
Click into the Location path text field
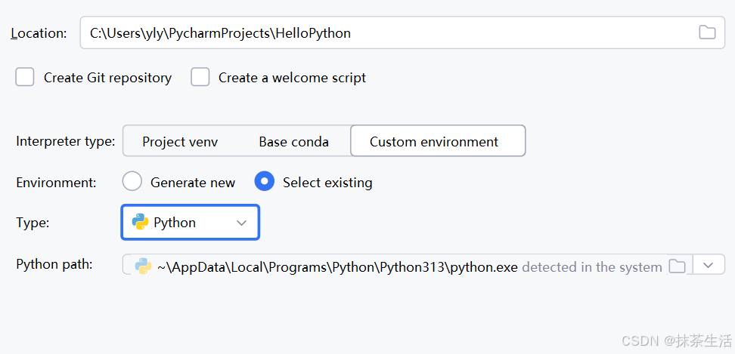pyautogui.click(x=378, y=33)
